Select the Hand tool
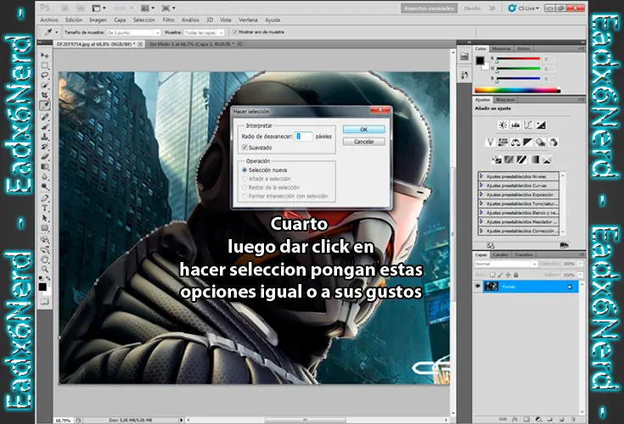 pos(44,259)
